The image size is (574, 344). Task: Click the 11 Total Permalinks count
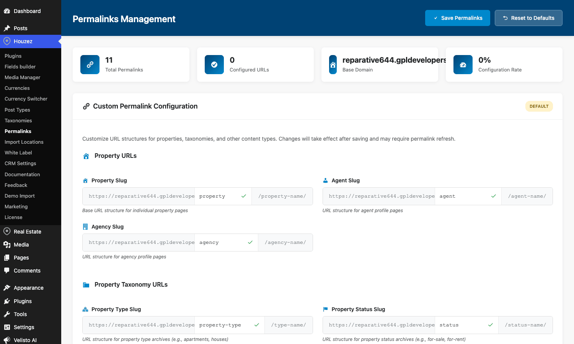(x=109, y=60)
